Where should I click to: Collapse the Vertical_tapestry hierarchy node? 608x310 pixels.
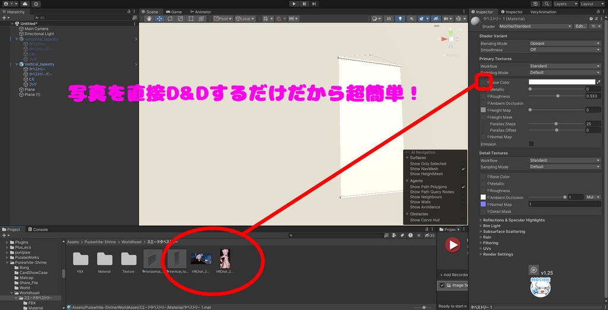pos(17,64)
